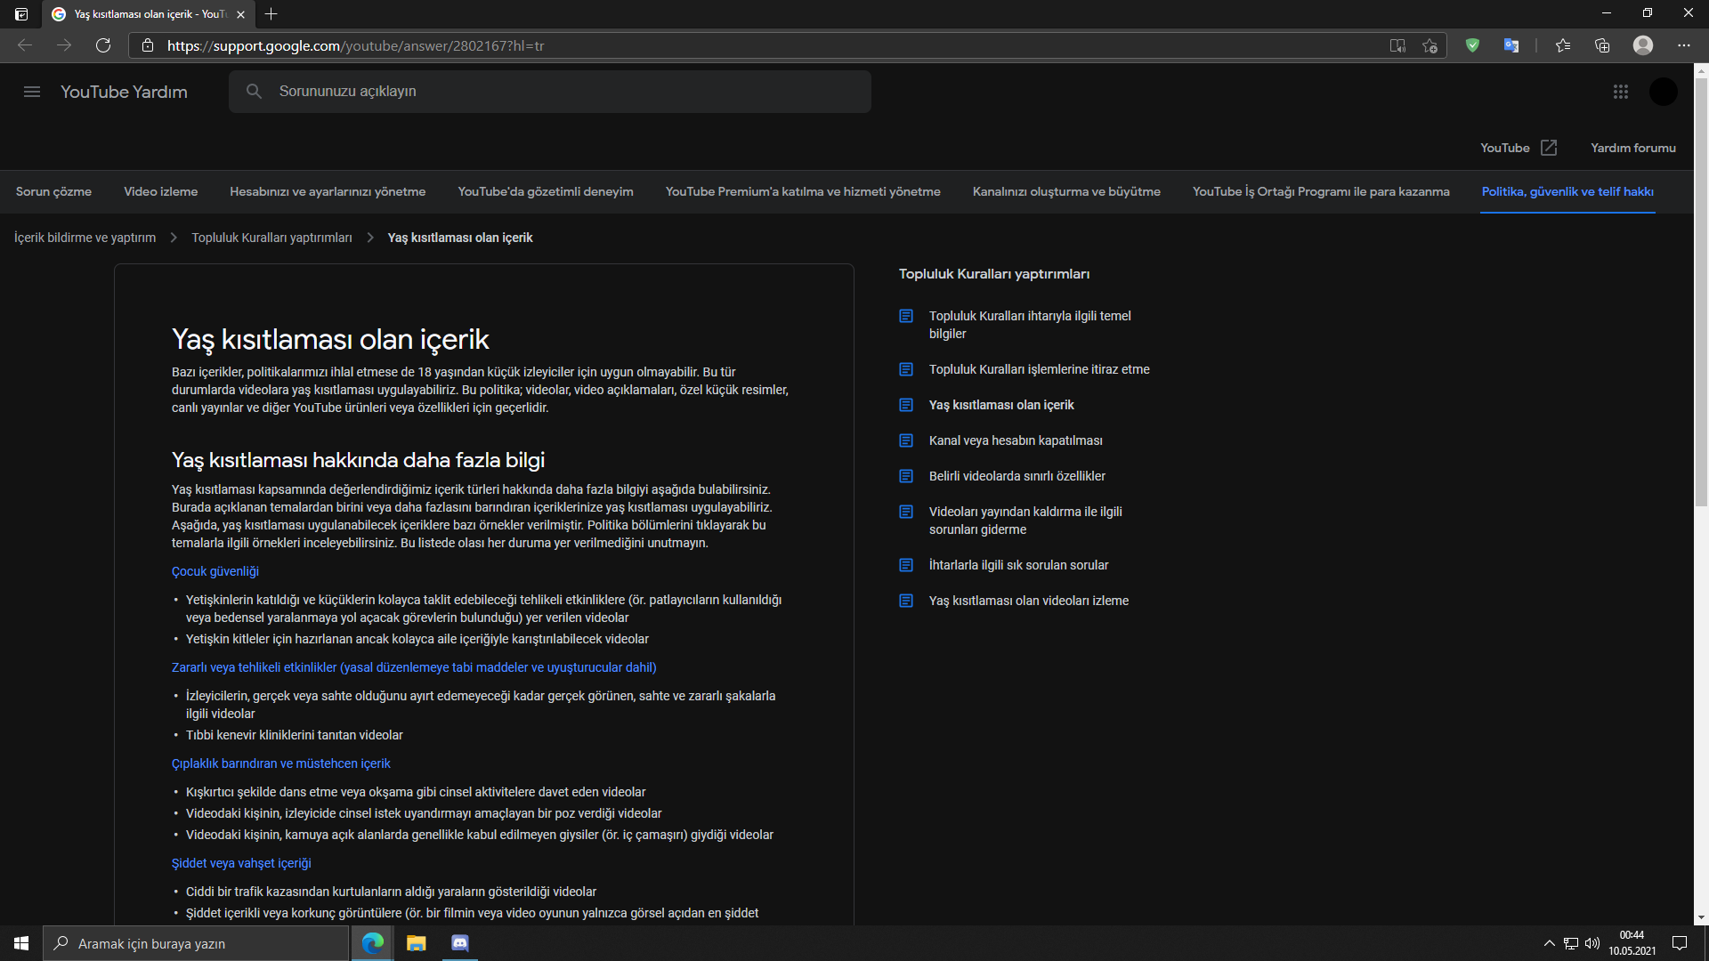
Task: Select Politika, güvenlik ve telif hakkı tab
Action: pyautogui.click(x=1567, y=191)
